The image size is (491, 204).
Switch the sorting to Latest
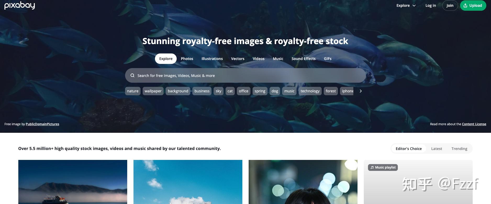(x=437, y=149)
